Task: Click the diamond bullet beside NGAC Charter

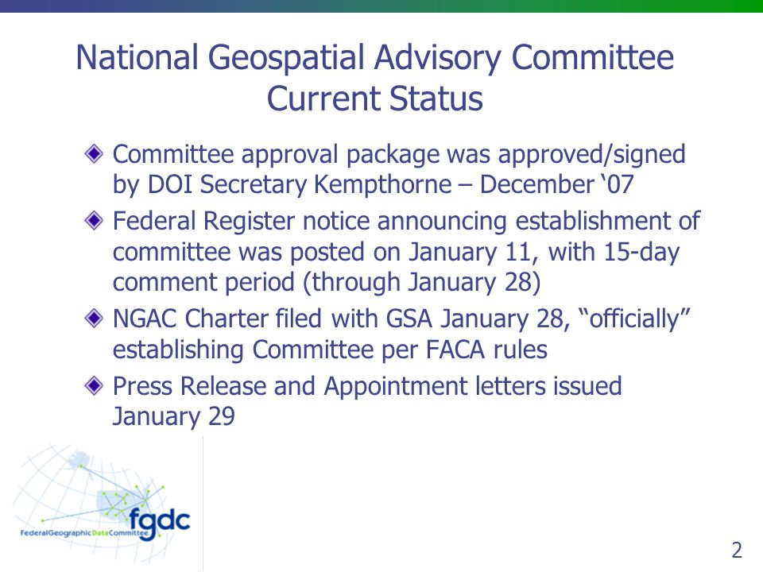Action: point(94,319)
